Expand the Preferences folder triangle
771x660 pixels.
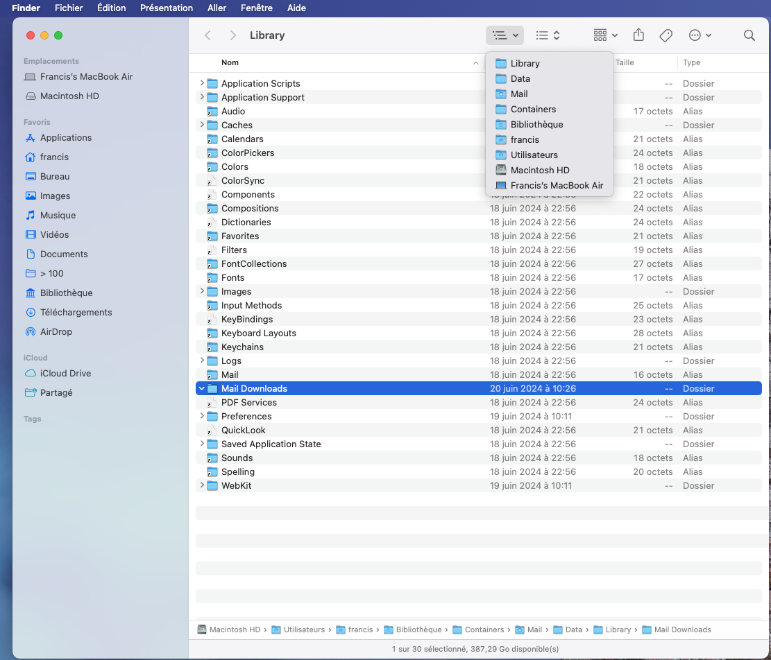coord(202,416)
